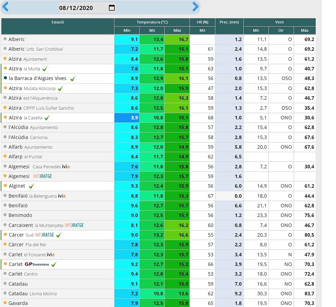Click checkmark next to la Barraca d'Aigües Vives
The image size is (336, 307).
click(73, 79)
